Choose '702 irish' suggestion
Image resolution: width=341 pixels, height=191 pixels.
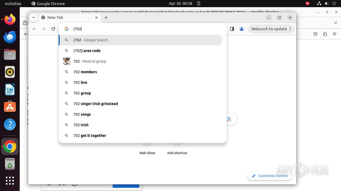141,125
